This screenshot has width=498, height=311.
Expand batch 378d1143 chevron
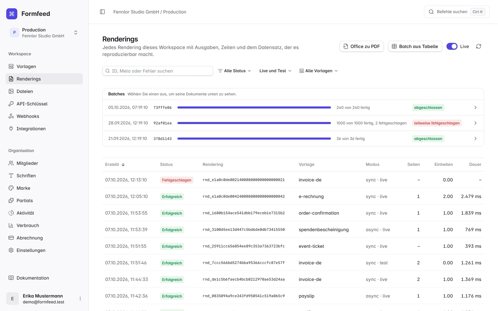pos(476,139)
